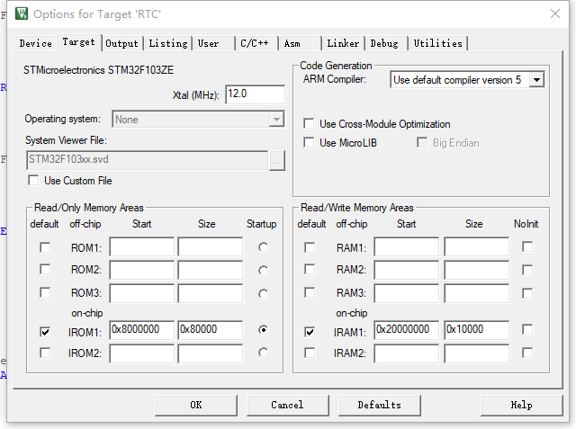Viewport: 576px width, 429px height.
Task: Restore settings with Defaults button
Action: (380, 405)
